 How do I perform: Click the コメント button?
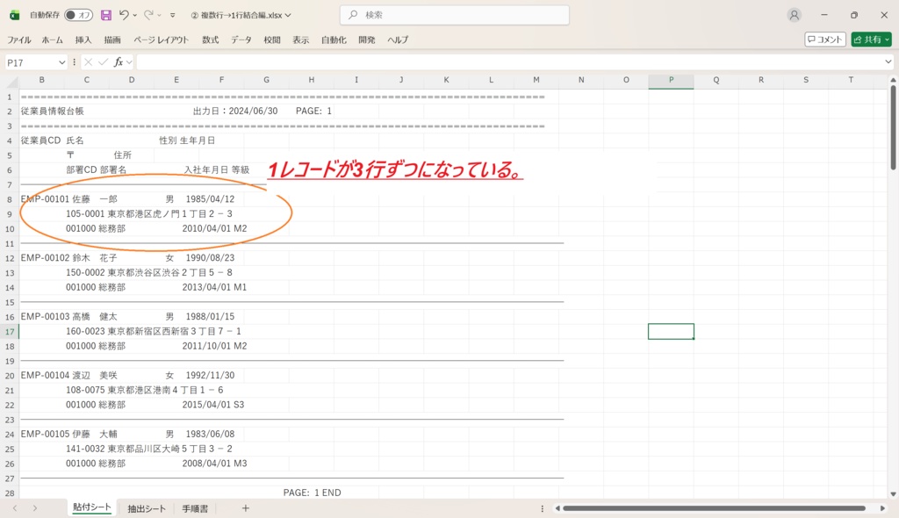coord(823,39)
